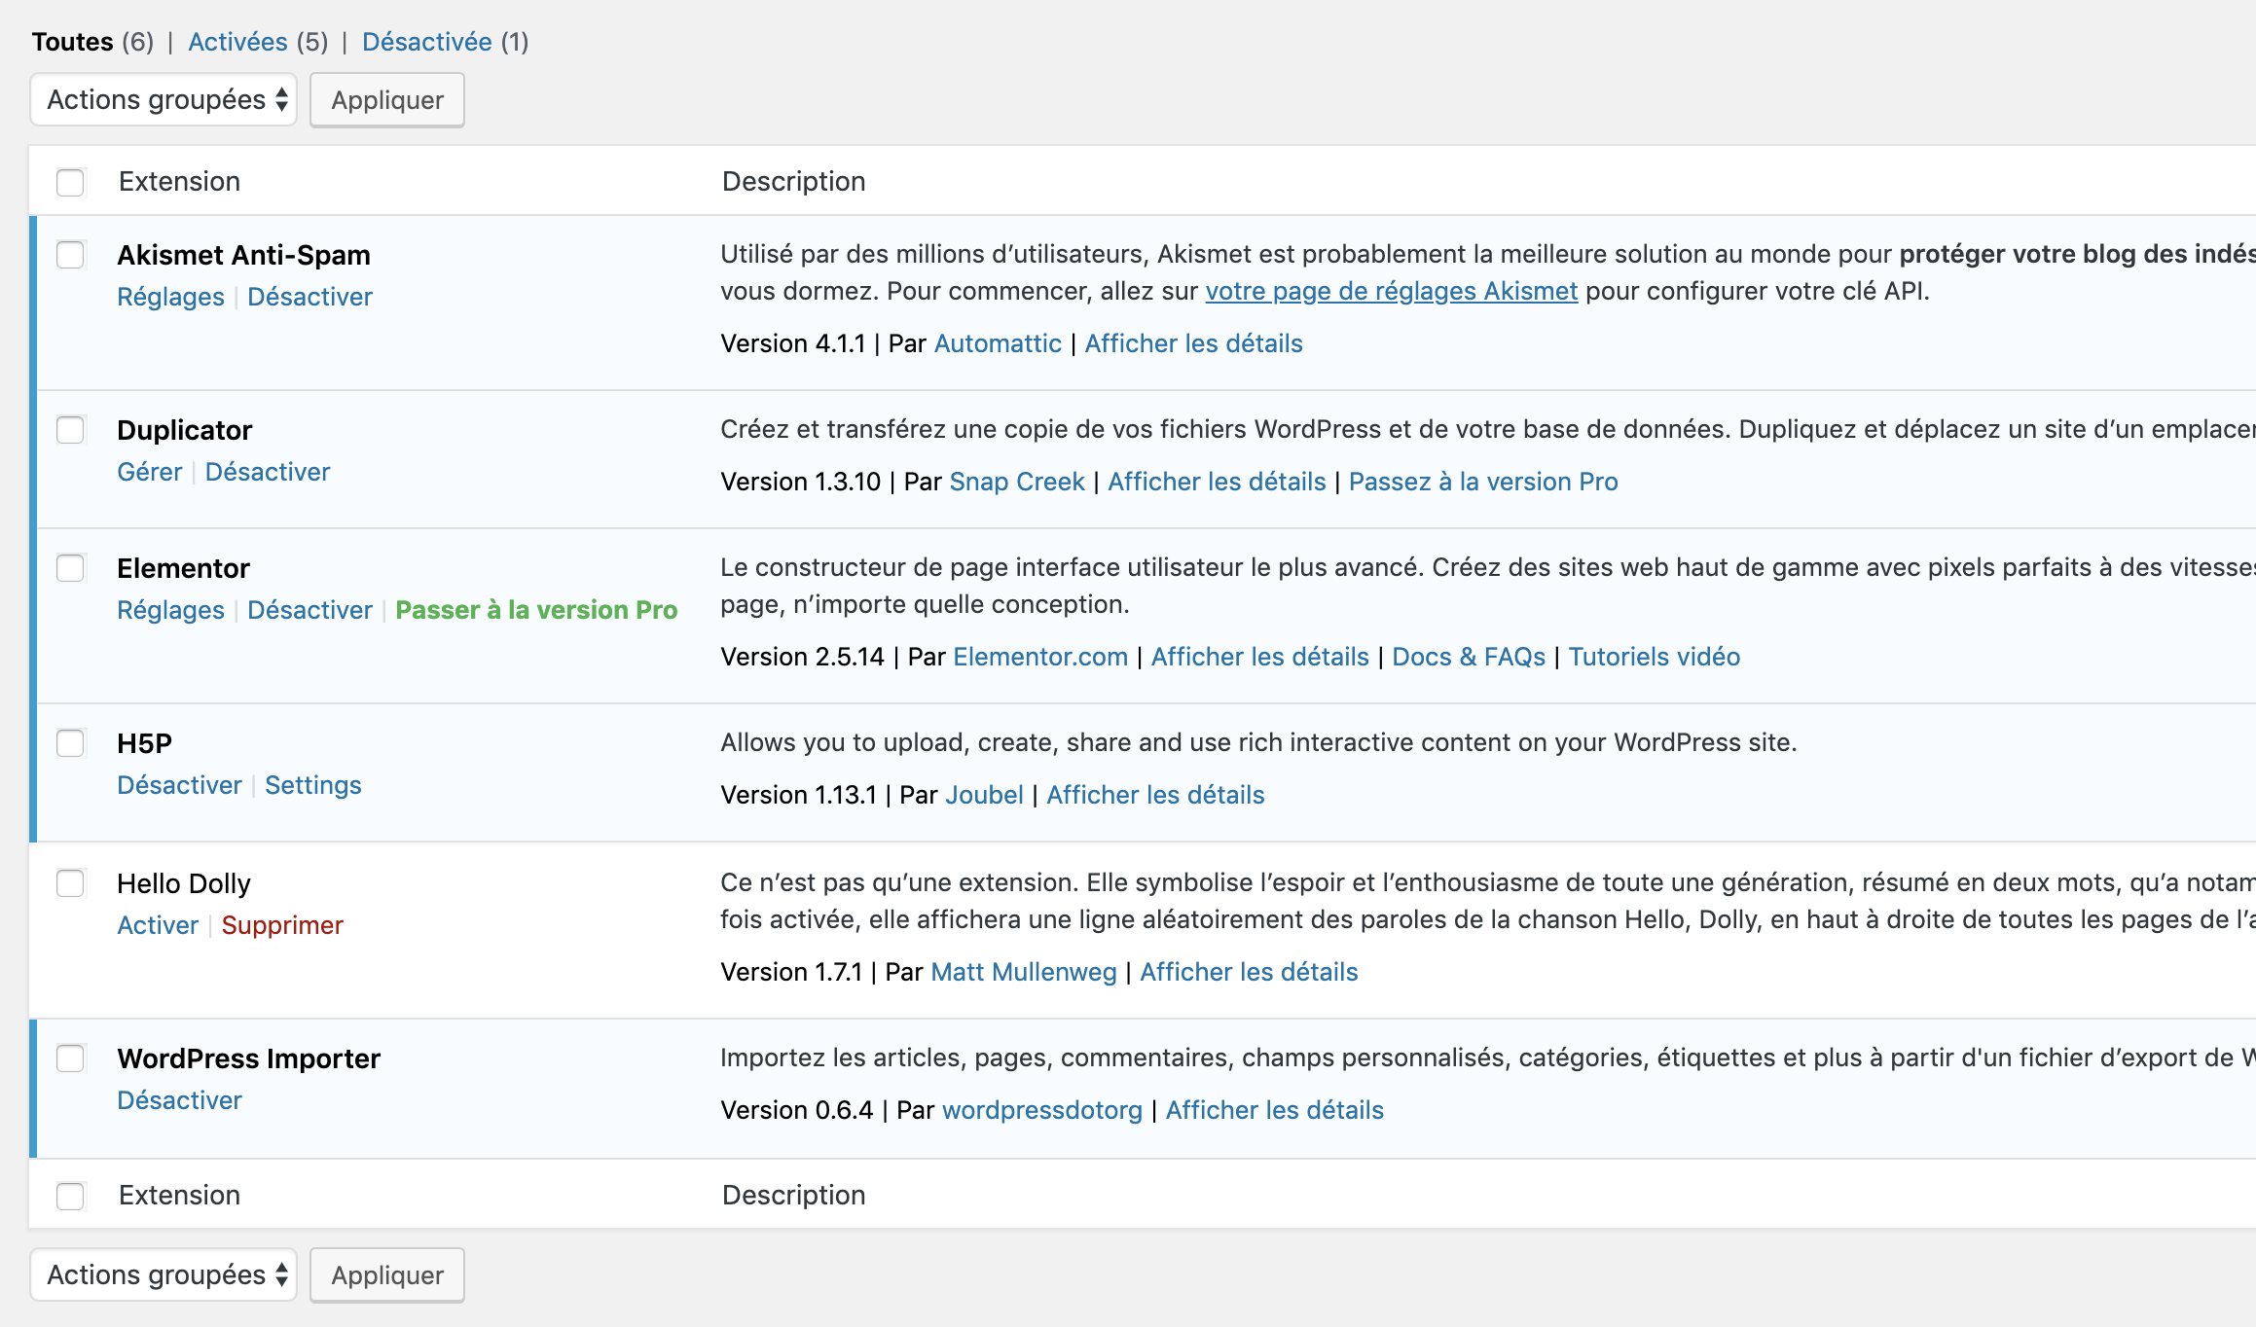This screenshot has height=1327, width=2256.
Task: Tick the select-all checkbox in the bottom footer
Action: click(70, 1196)
